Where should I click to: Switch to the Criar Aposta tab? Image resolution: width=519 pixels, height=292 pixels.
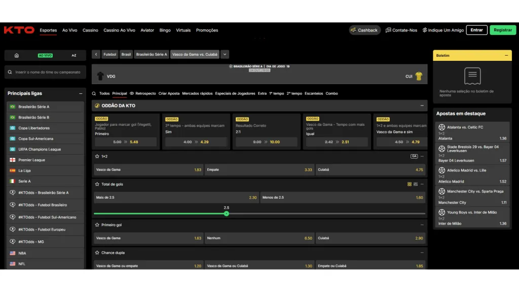[x=169, y=94]
